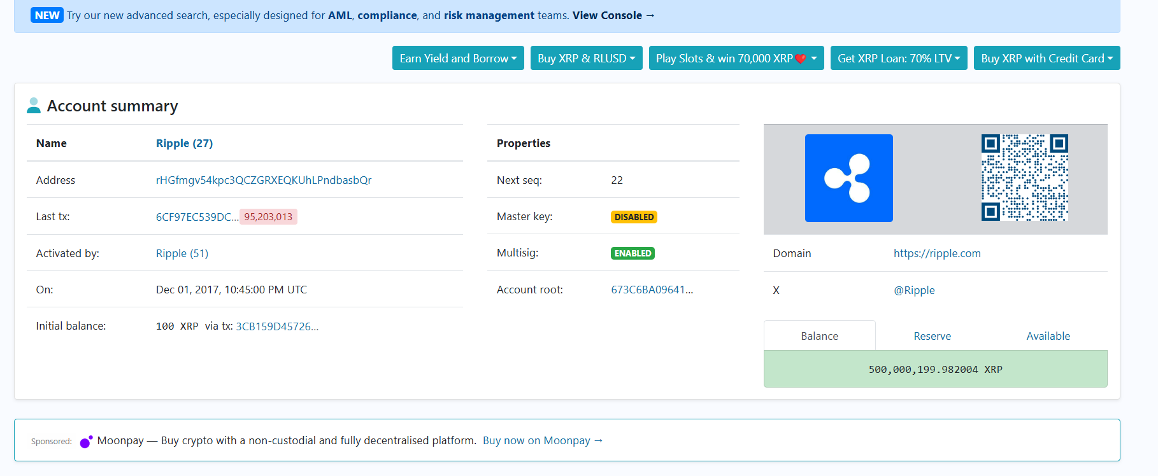Click the Multisig ENABLED badge
This screenshot has width=1158, height=476.
coord(633,253)
